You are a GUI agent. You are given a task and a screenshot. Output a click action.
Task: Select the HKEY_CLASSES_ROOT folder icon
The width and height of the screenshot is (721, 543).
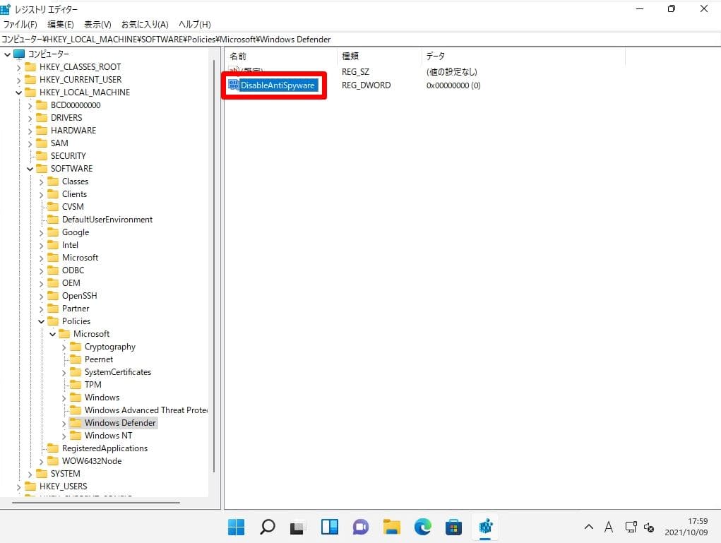pos(30,66)
